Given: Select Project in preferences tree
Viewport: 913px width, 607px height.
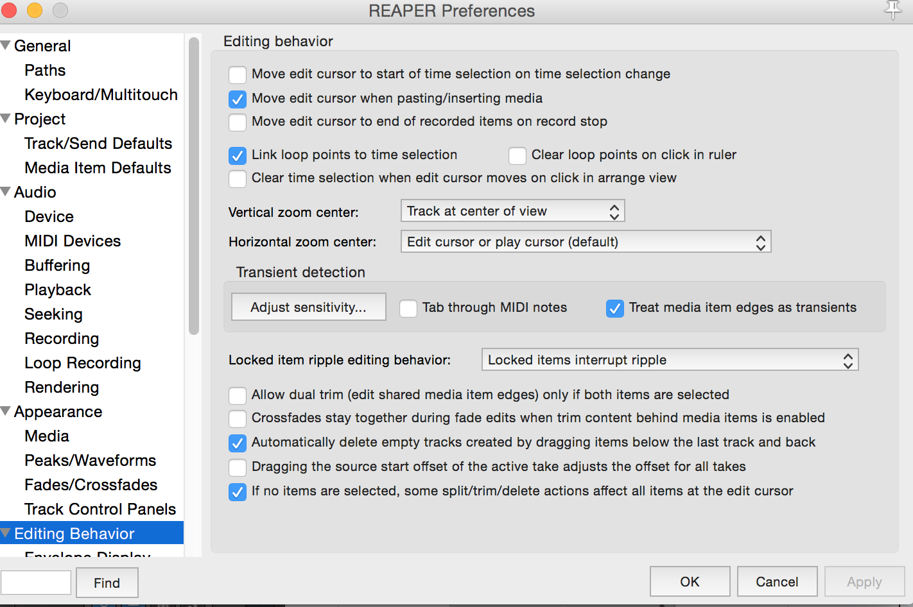Looking at the screenshot, I should pos(40,119).
